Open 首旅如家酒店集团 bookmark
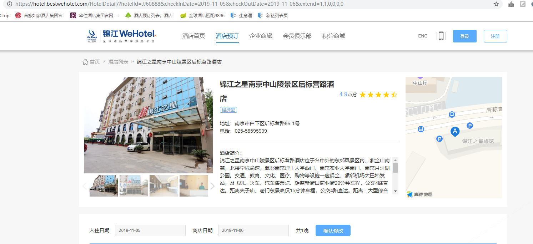This screenshot has width=533, height=244. [x=40, y=15]
